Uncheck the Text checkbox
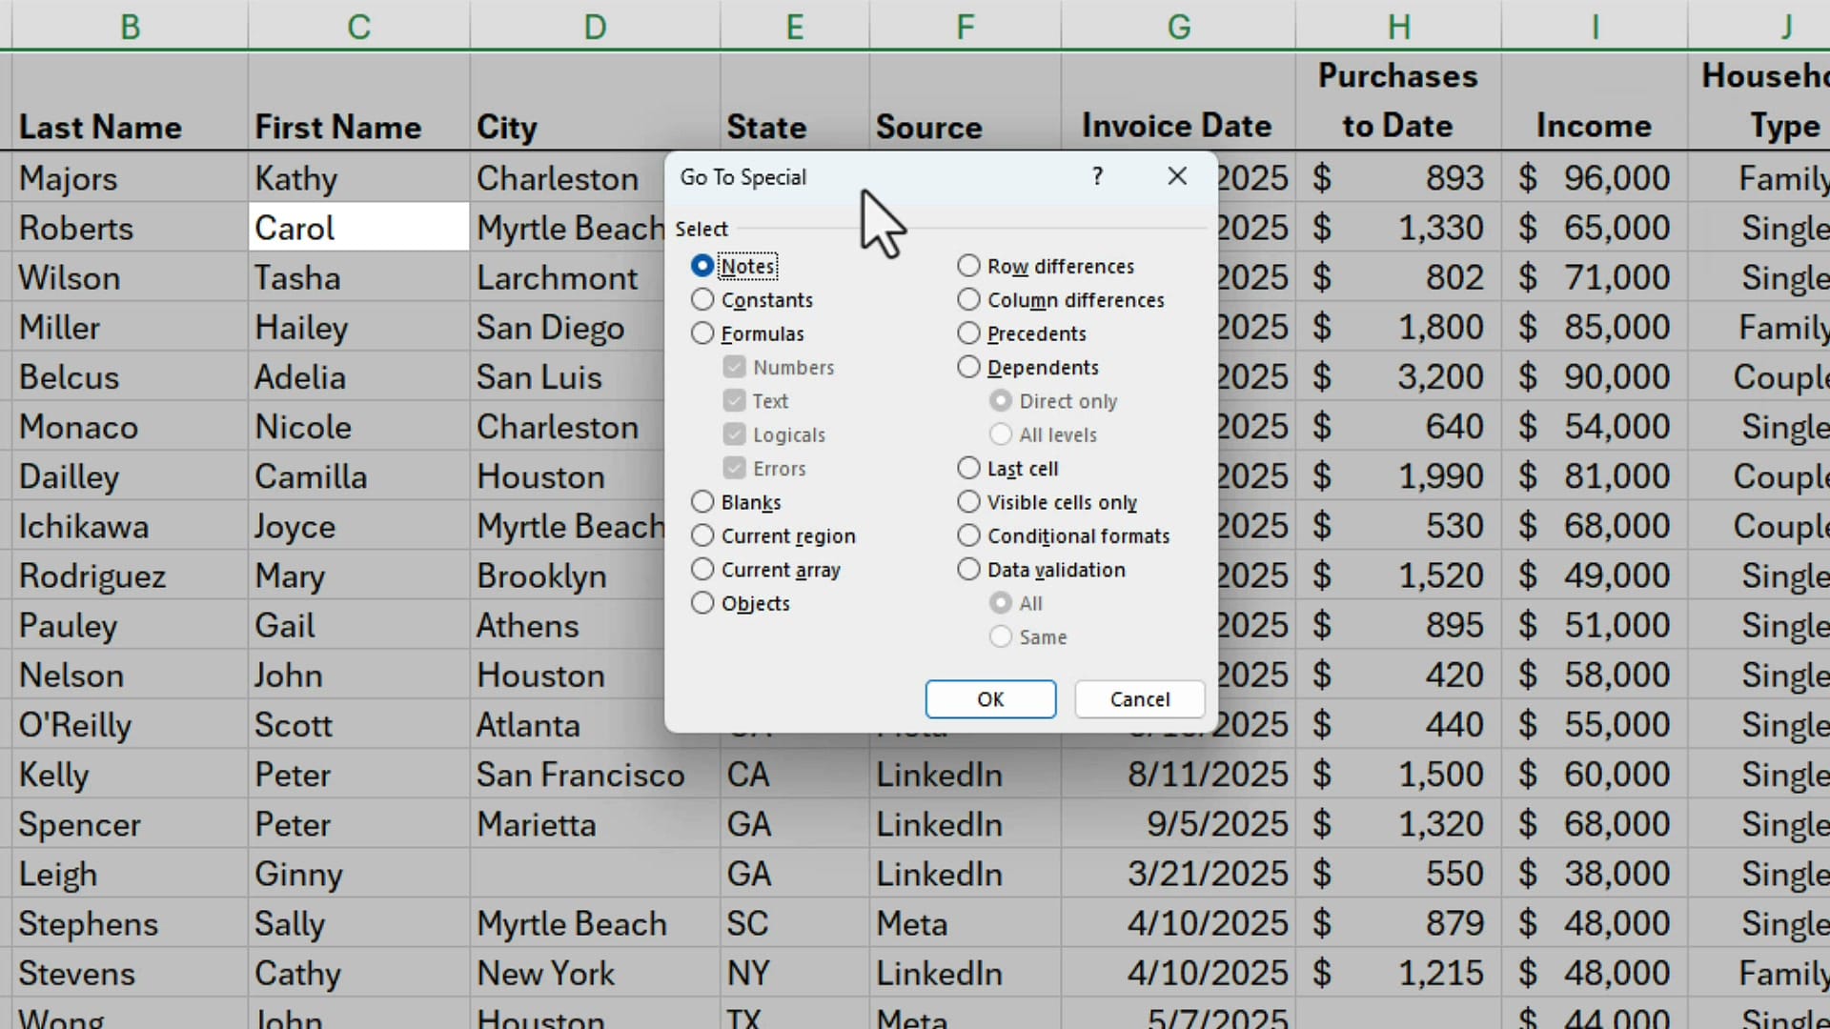 point(734,400)
